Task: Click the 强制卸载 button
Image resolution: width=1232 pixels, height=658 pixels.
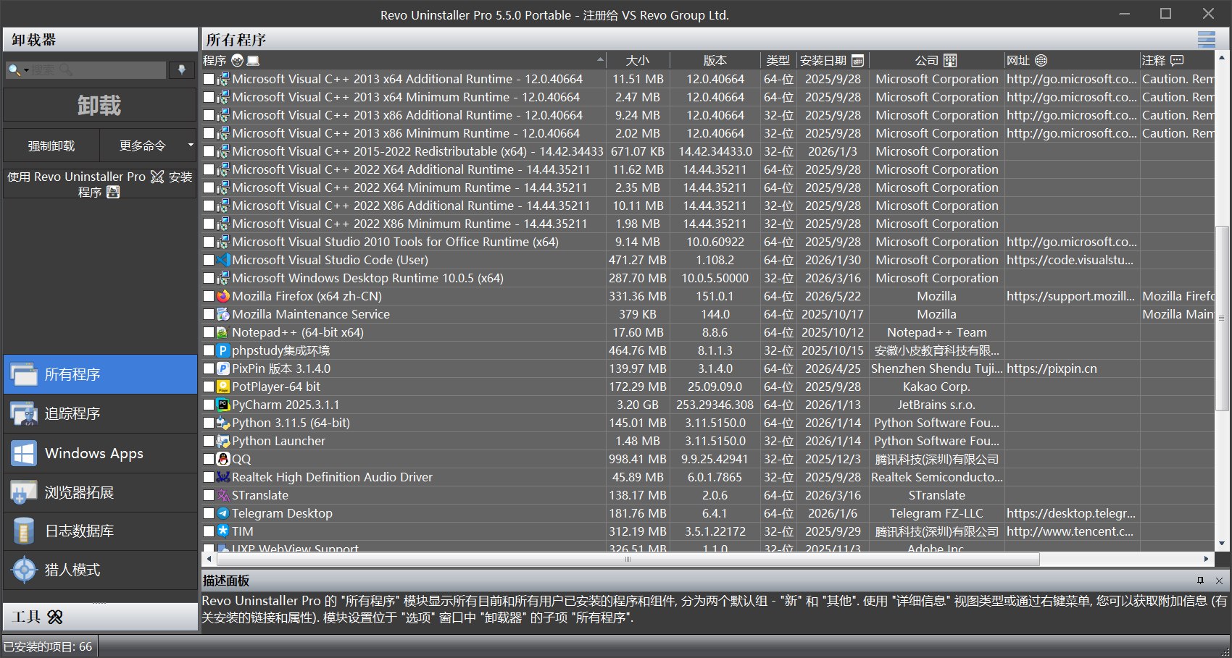Action: click(51, 145)
